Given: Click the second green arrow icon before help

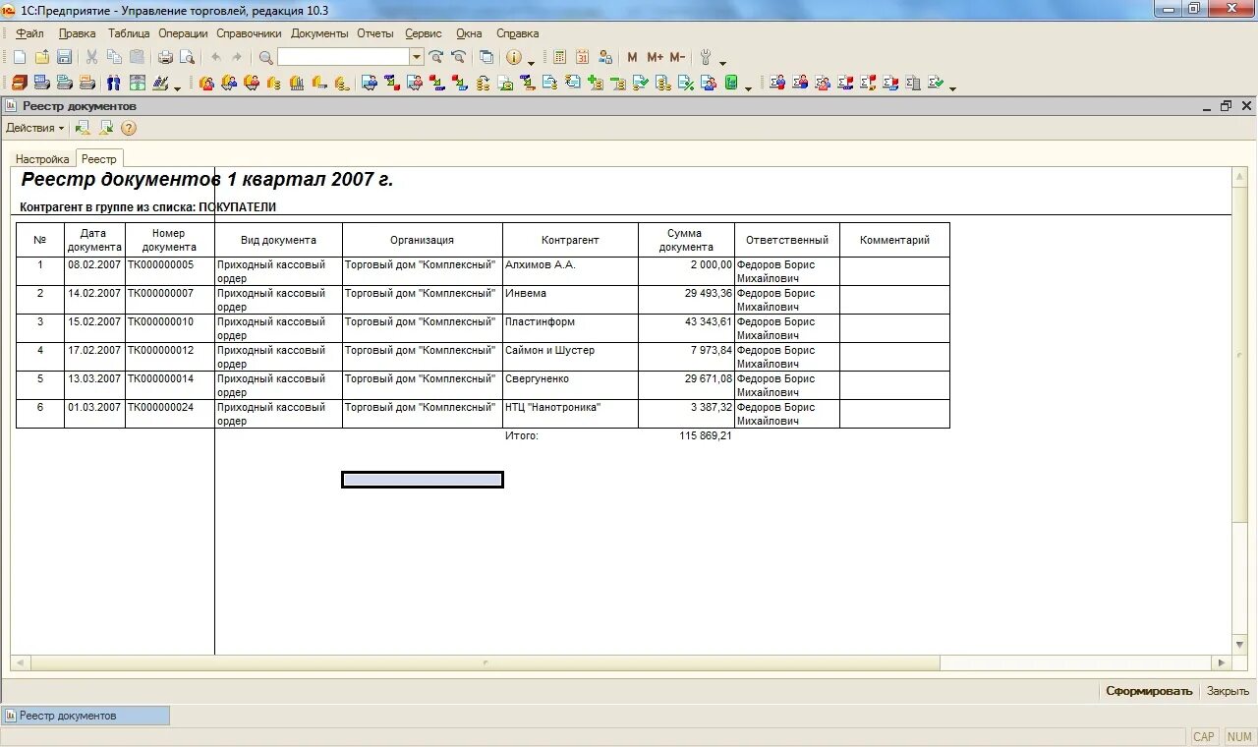Looking at the screenshot, I should point(106,128).
